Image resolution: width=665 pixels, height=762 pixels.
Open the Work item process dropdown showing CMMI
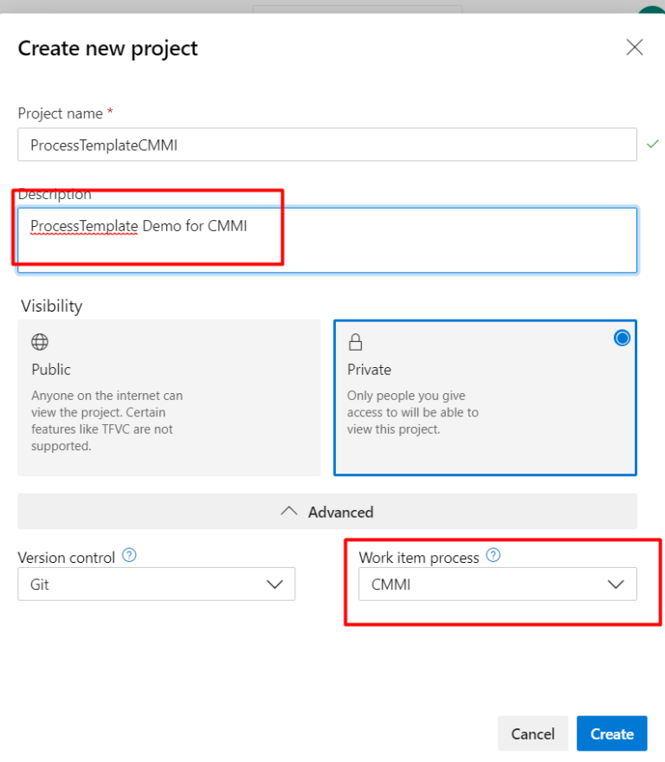coord(498,584)
